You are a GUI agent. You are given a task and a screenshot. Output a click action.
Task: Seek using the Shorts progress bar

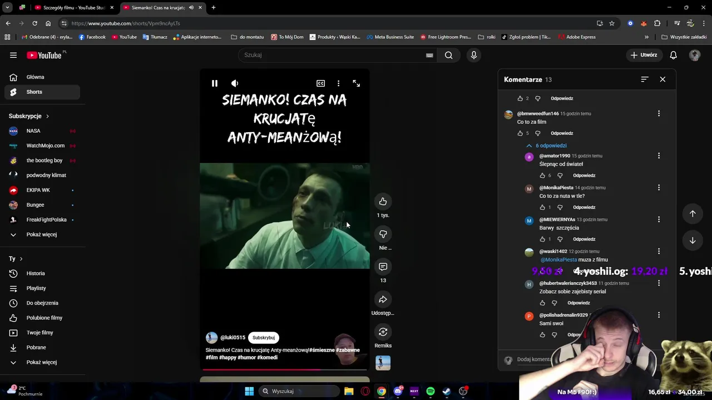click(285, 369)
